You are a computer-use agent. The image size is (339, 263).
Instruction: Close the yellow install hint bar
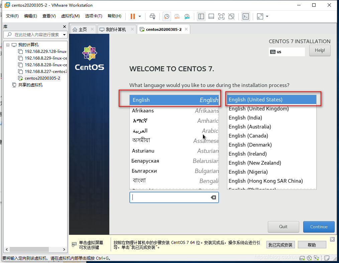click(x=332, y=239)
